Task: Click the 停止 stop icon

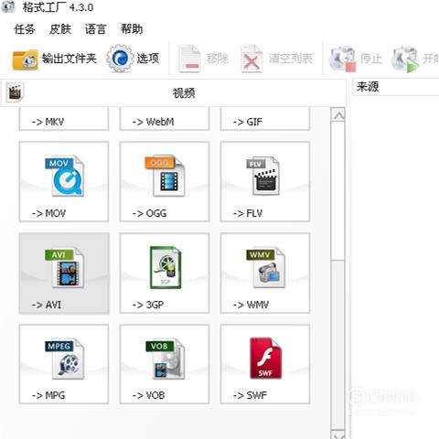Action: [342, 59]
